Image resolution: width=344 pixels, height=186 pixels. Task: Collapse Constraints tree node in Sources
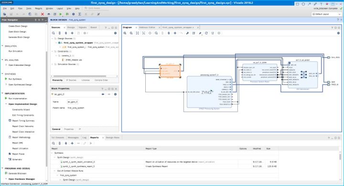pos(52,51)
